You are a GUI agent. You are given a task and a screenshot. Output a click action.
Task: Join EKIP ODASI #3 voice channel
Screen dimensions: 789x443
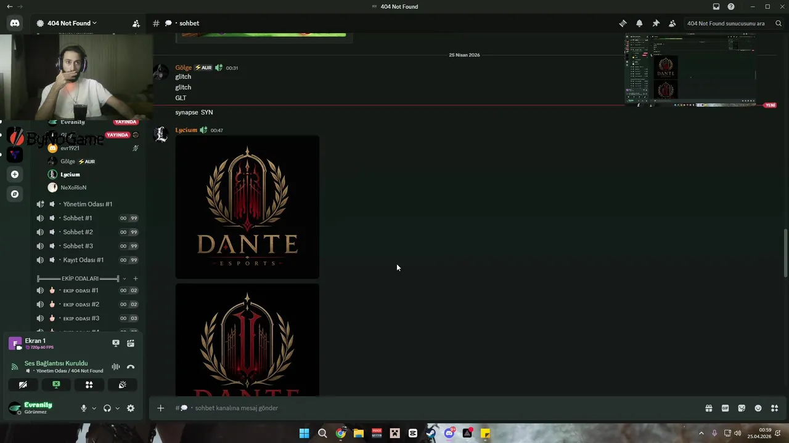(x=88, y=318)
